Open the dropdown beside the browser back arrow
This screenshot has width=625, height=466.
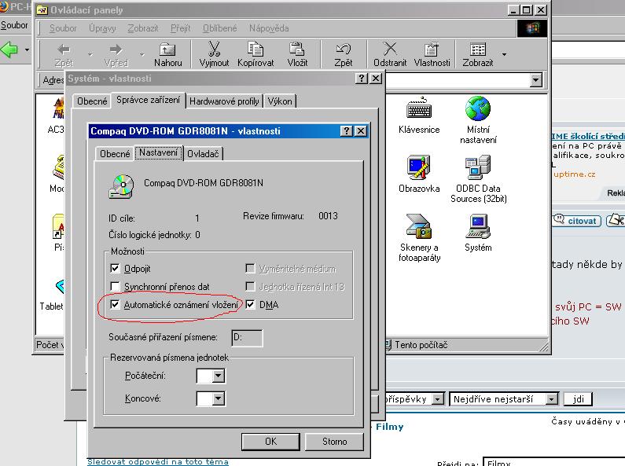(27, 50)
